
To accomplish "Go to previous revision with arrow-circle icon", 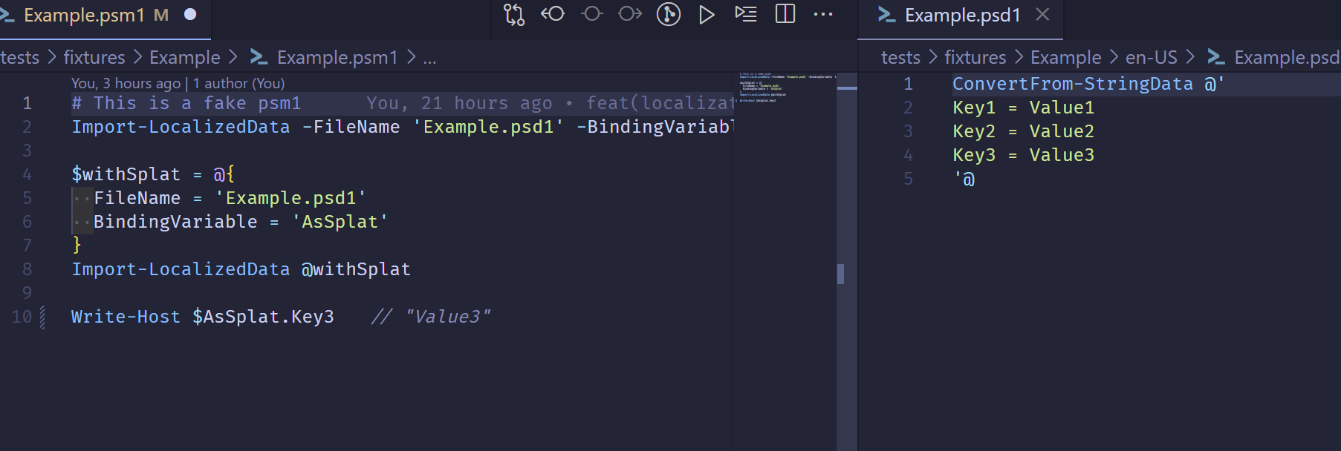I will click(553, 14).
